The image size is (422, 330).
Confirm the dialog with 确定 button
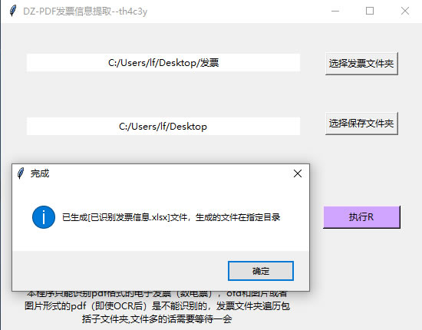(261, 271)
